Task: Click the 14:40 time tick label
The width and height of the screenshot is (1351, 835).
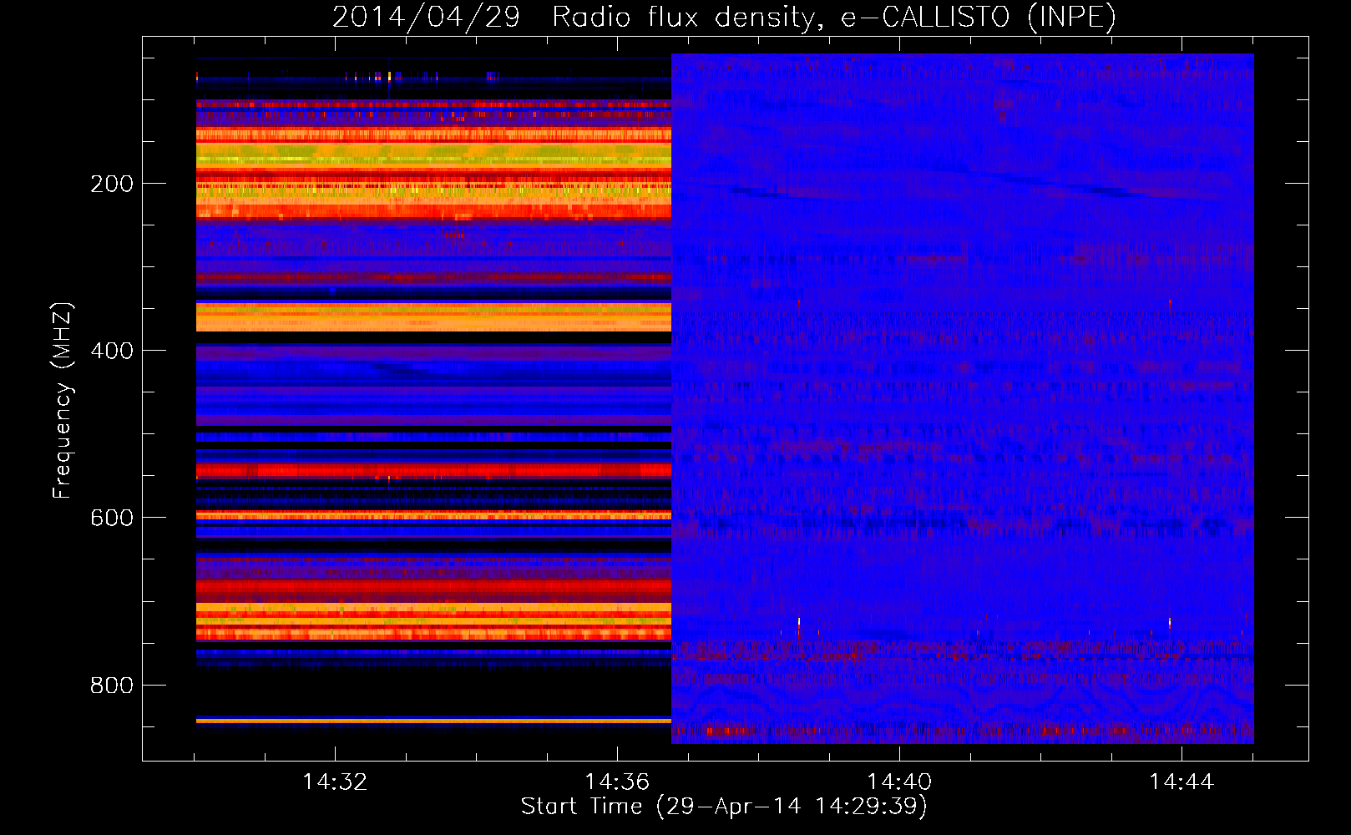Action: coord(899,782)
